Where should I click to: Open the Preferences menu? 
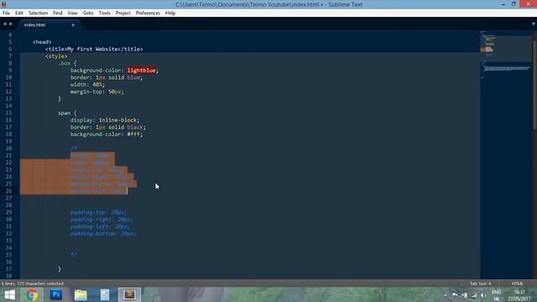pos(148,13)
